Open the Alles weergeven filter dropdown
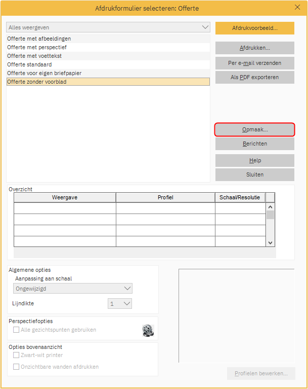The height and width of the screenshot is (389, 308). pyautogui.click(x=108, y=27)
